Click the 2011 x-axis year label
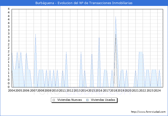 [63, 90]
